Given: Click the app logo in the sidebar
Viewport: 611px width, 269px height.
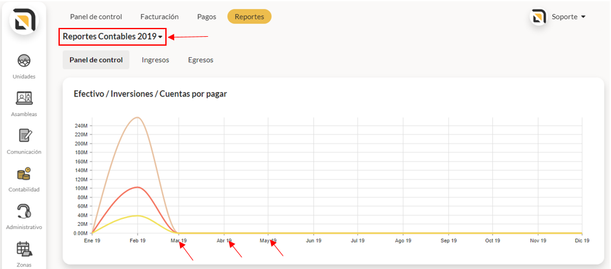Looking at the screenshot, I should pyautogui.click(x=25, y=21).
